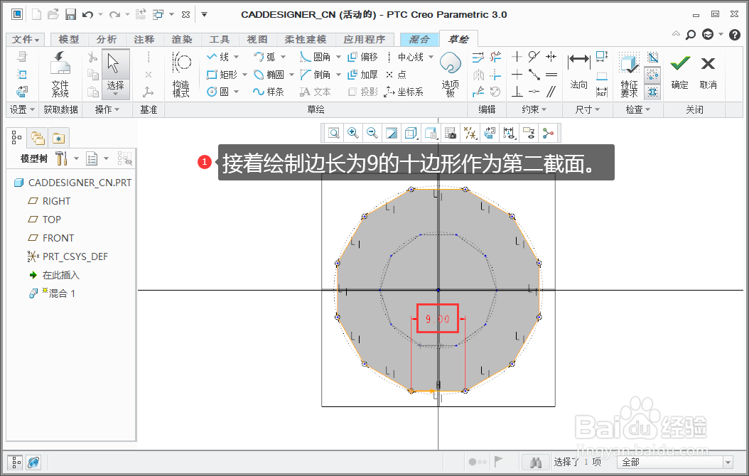Select the Ellipse sketch tool
This screenshot has height=476, width=749.
pyautogui.click(x=269, y=75)
